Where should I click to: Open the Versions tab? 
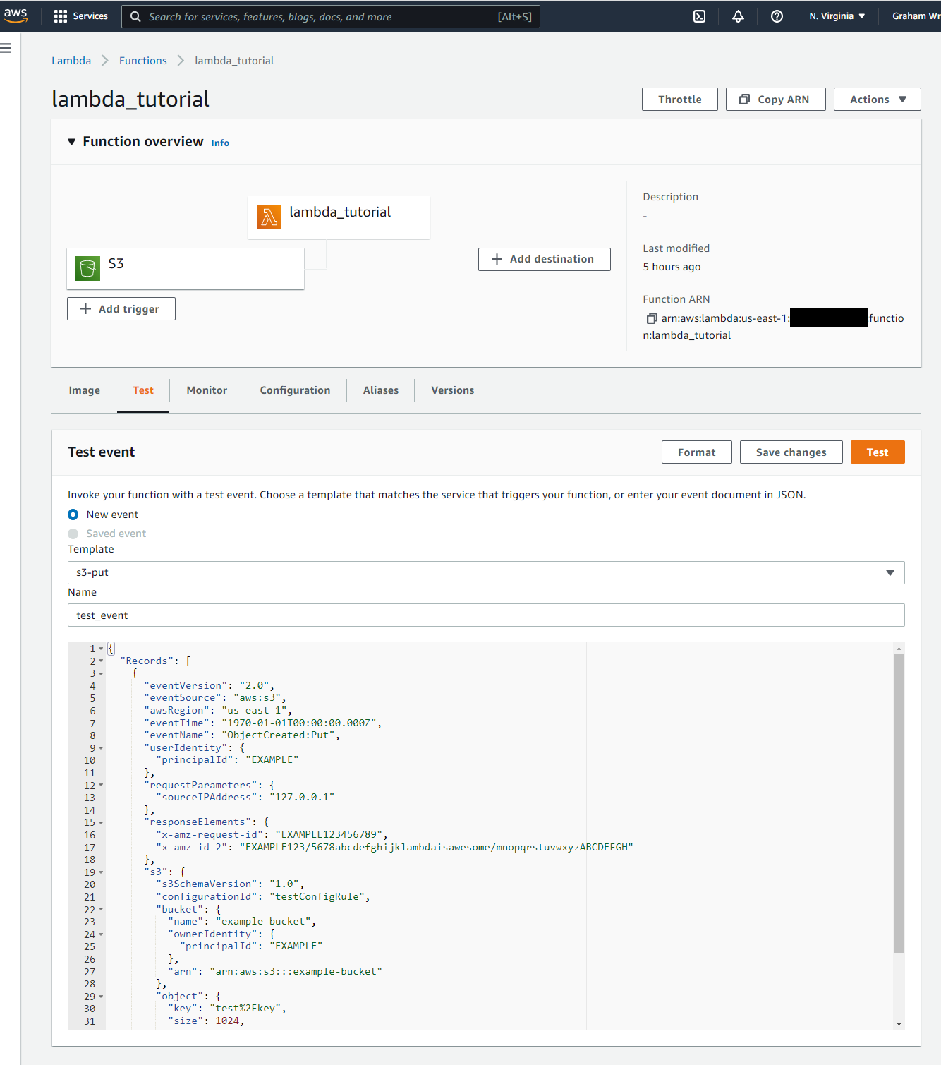click(x=453, y=390)
